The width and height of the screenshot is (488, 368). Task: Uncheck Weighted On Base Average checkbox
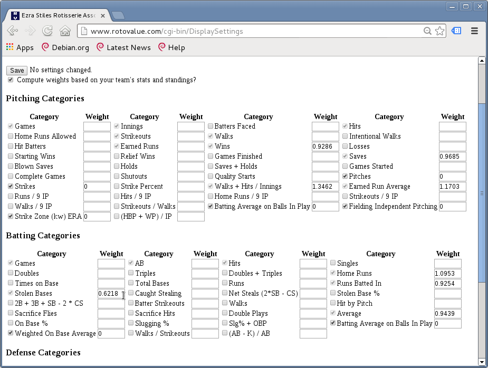[x=11, y=333]
